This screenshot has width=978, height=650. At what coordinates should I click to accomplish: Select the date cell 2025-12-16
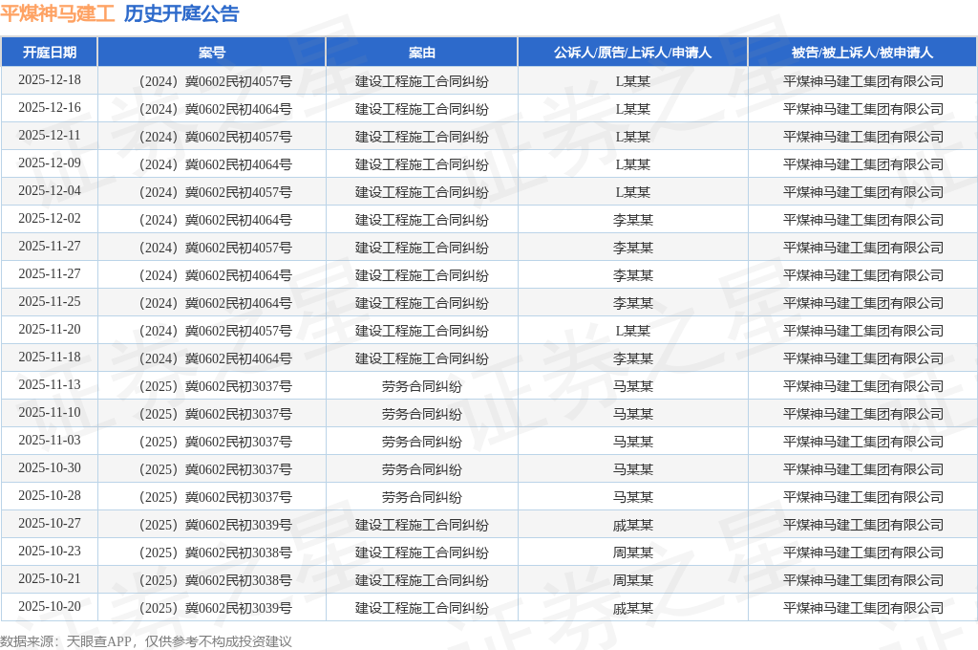pyautogui.click(x=50, y=107)
